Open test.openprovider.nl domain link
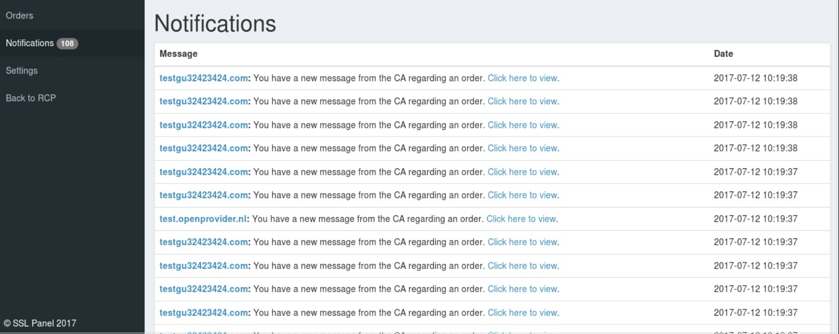The height and width of the screenshot is (334, 839). tap(203, 219)
